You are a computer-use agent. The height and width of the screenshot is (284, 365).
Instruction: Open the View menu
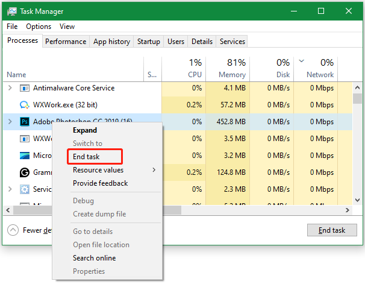(x=67, y=27)
